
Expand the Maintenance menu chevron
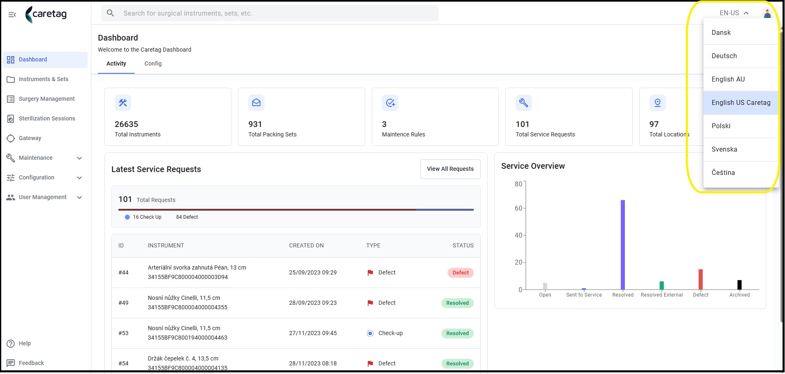point(79,158)
